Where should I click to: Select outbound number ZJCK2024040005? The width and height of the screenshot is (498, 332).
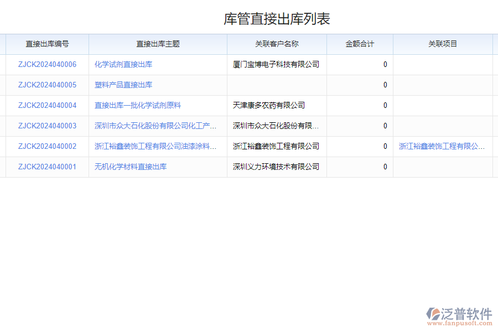(46, 85)
